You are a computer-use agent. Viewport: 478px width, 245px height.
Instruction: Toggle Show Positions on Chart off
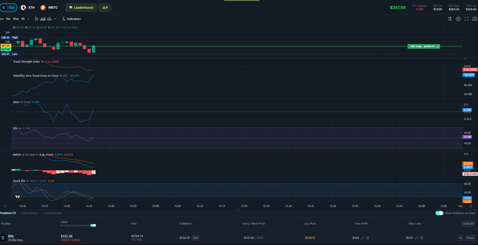[x=439, y=213]
